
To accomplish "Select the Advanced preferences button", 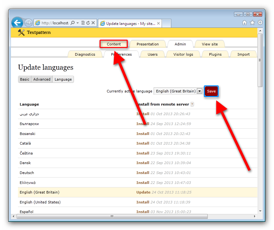I will click(42, 79).
